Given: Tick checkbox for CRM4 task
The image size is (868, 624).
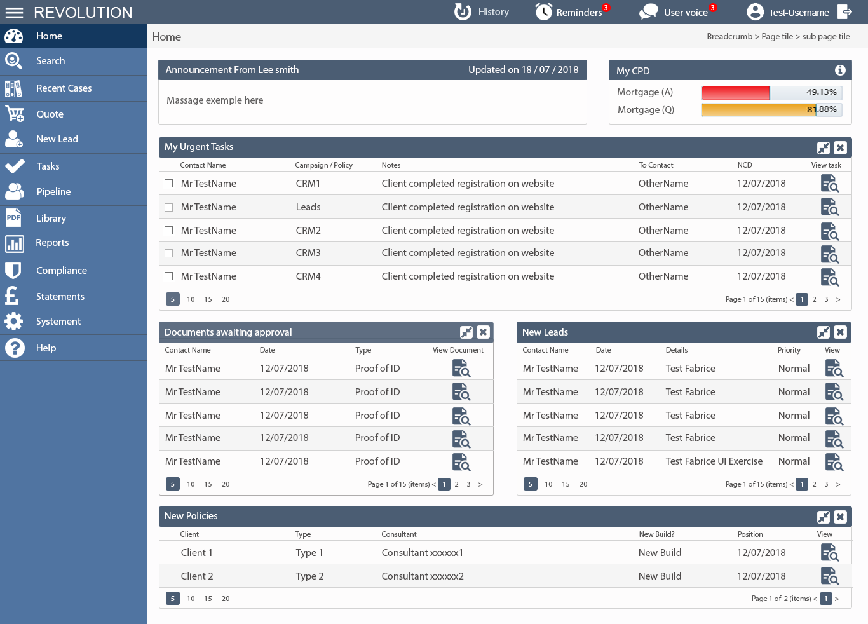Looking at the screenshot, I should coord(169,276).
